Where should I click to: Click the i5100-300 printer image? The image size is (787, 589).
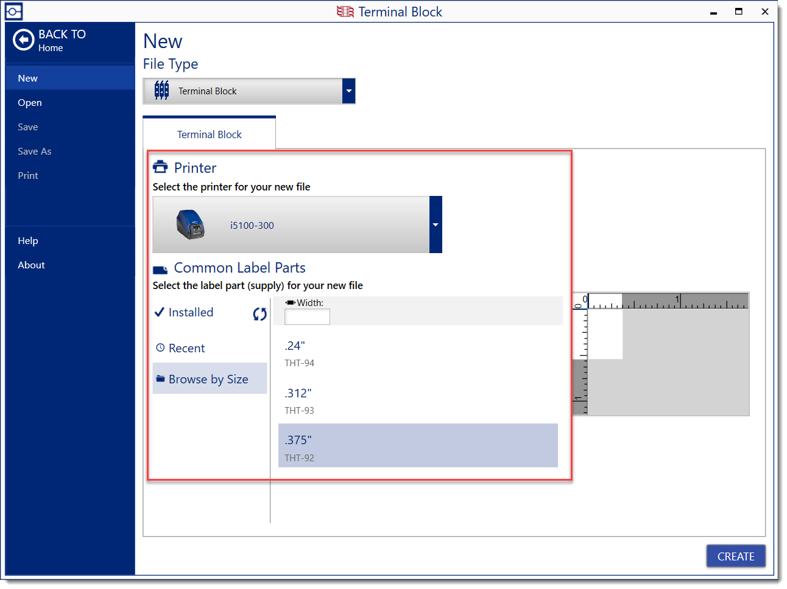(191, 225)
